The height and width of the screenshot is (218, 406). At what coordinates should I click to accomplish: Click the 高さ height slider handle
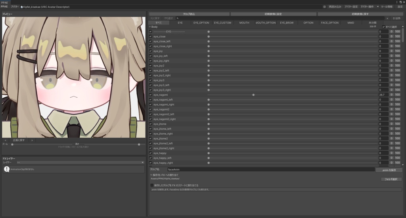[139, 144]
